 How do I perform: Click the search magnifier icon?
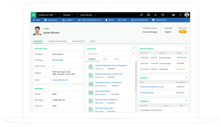[141, 15]
